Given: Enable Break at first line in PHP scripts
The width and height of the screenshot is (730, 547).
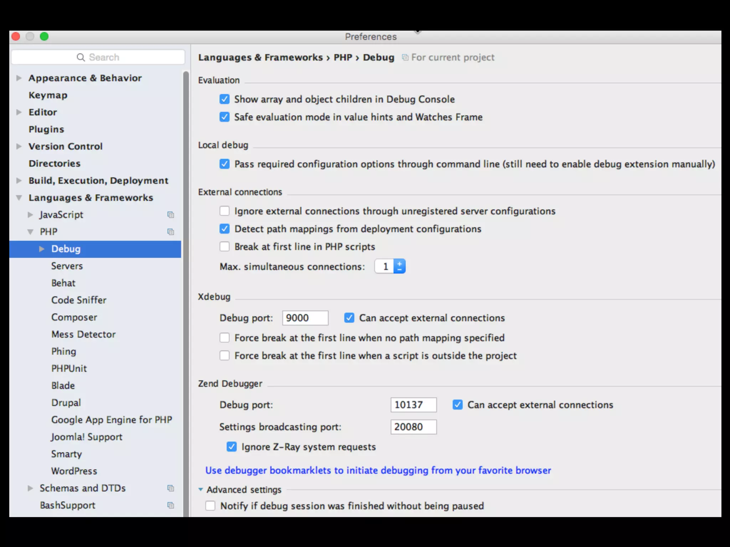Looking at the screenshot, I should [x=225, y=246].
